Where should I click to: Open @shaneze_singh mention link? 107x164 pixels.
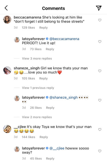(x=63, y=97)
